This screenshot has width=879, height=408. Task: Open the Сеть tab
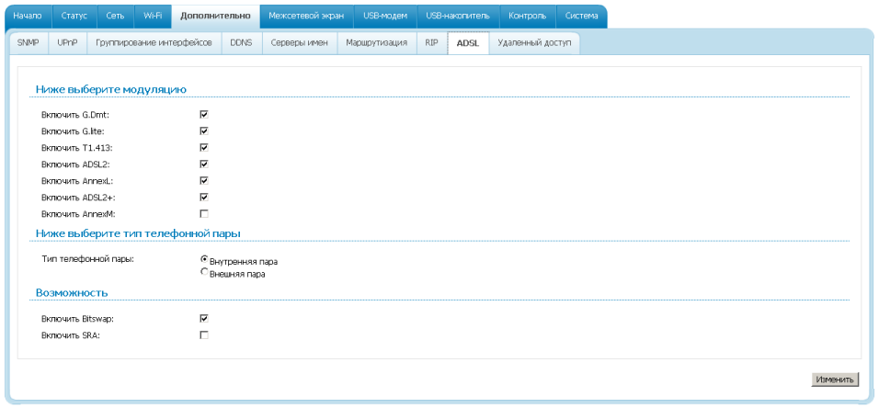click(116, 17)
